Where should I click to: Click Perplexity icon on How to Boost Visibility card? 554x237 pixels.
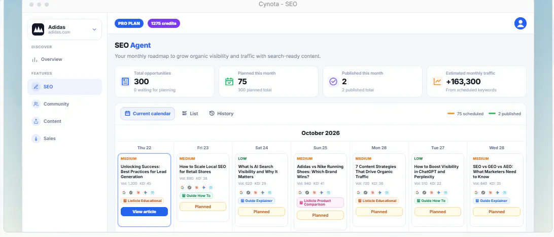(445, 192)
